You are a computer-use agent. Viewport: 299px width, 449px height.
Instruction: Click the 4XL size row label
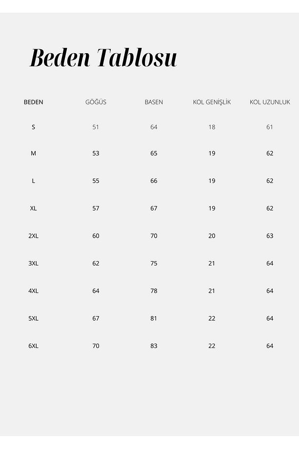coord(34,291)
